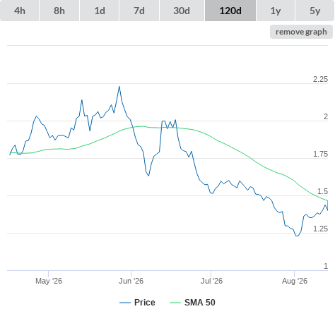
Task: Click the May '26 axis label
Action: click(x=49, y=281)
